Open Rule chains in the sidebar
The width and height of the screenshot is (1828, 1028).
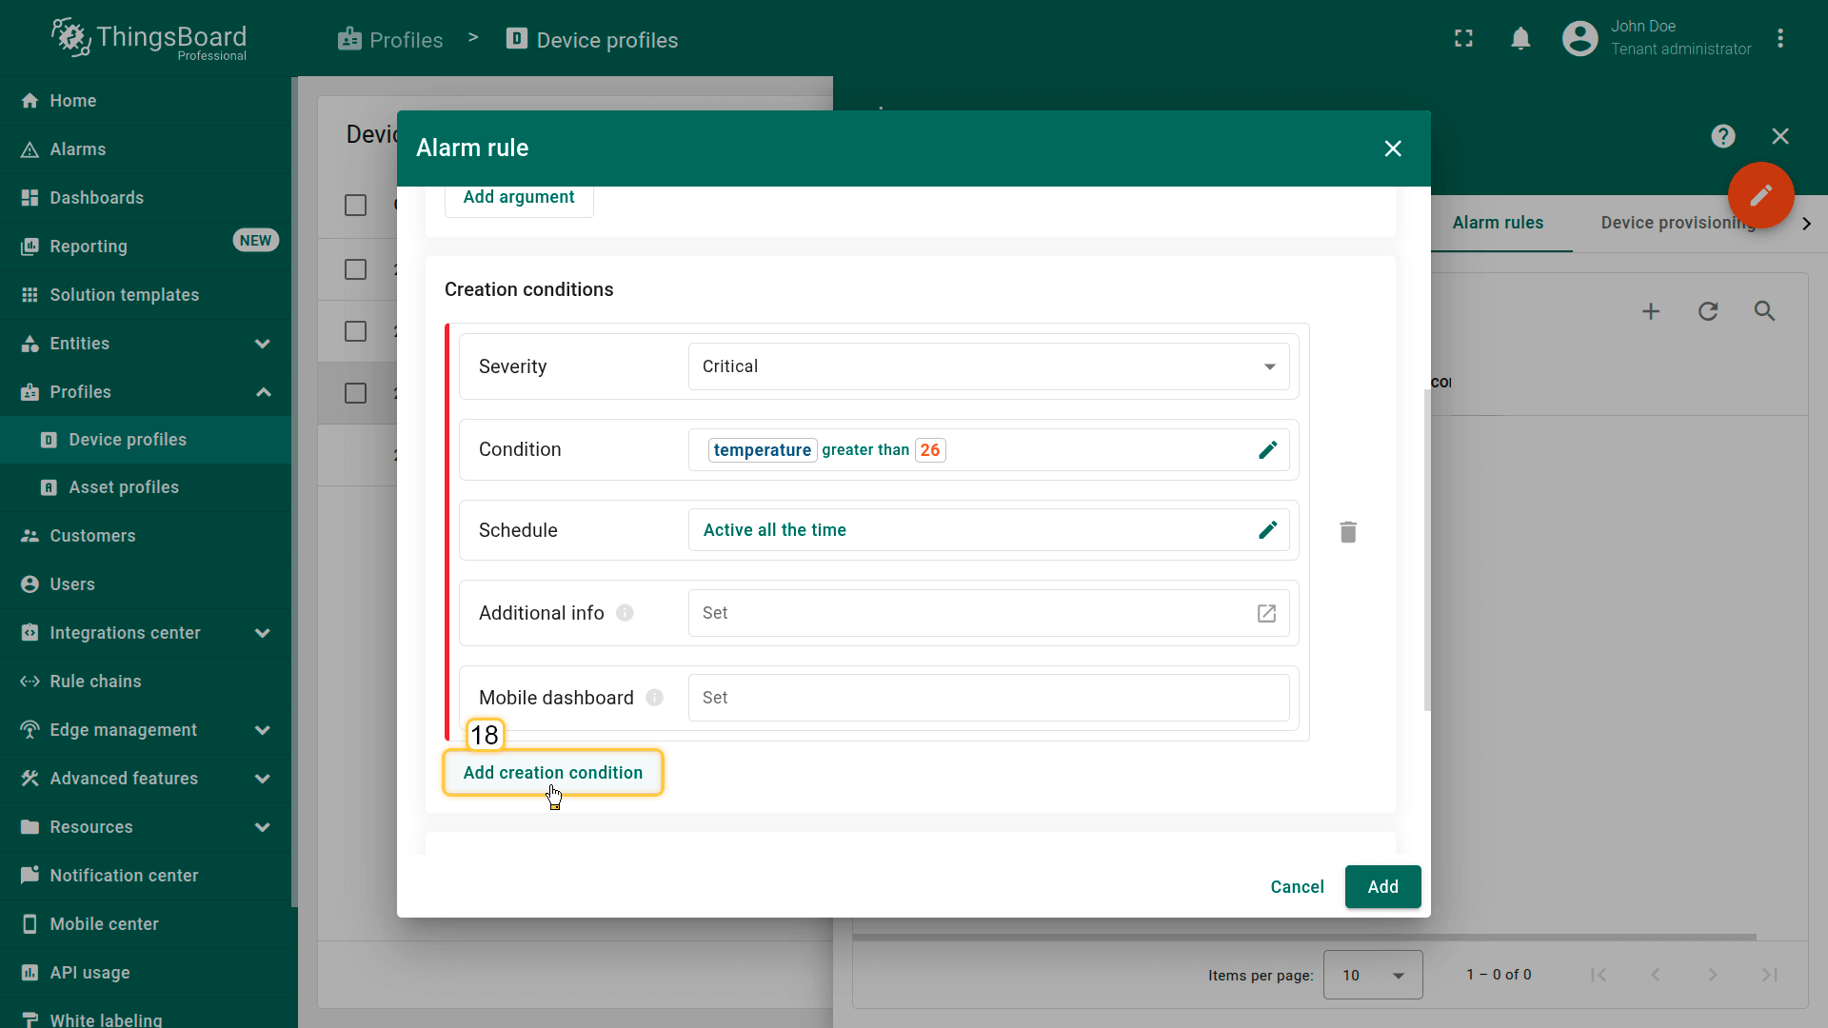pyautogui.click(x=95, y=682)
